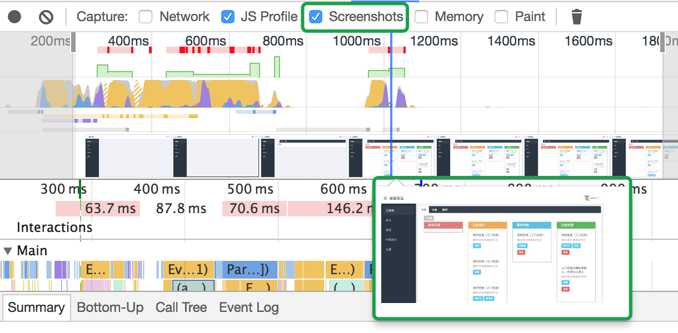The image size is (678, 333).
Task: Uncheck the Screenshots checkbox
Action: (x=316, y=17)
